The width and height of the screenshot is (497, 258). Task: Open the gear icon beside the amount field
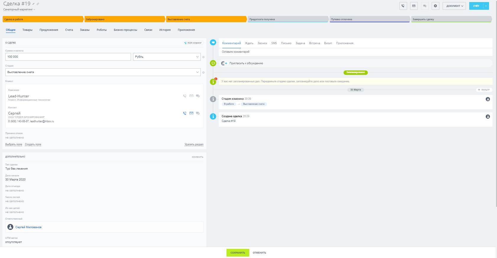pyautogui.click(x=203, y=57)
